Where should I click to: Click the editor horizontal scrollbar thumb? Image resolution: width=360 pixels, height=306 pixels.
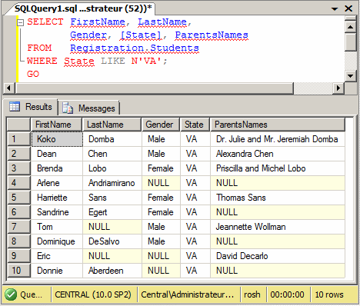point(154,88)
